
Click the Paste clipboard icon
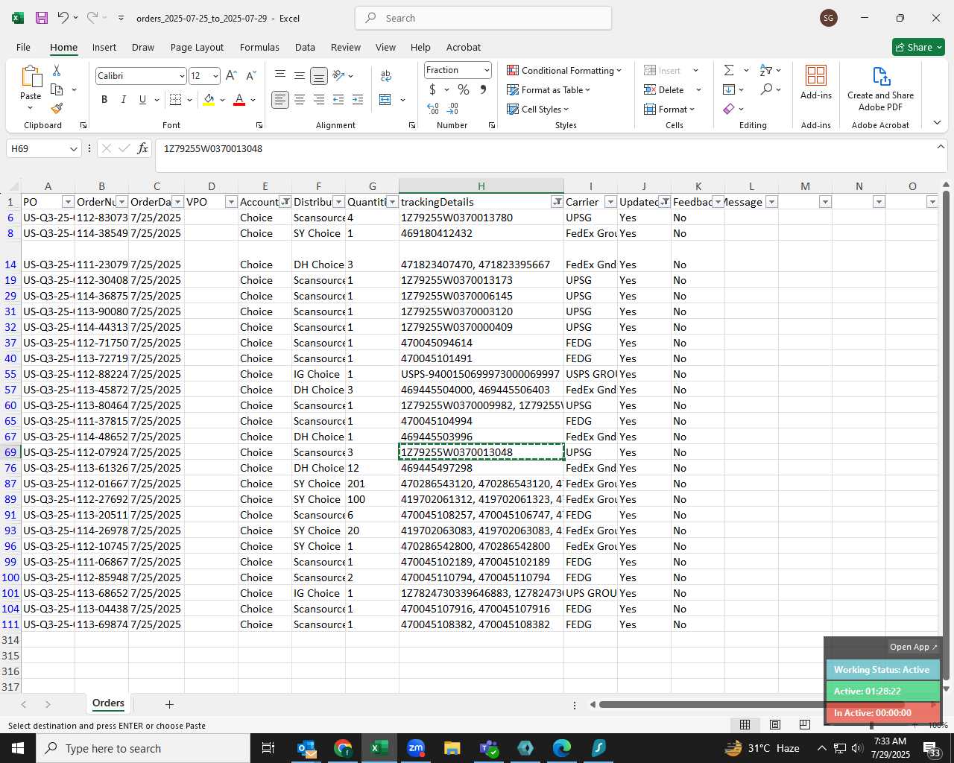(31, 77)
